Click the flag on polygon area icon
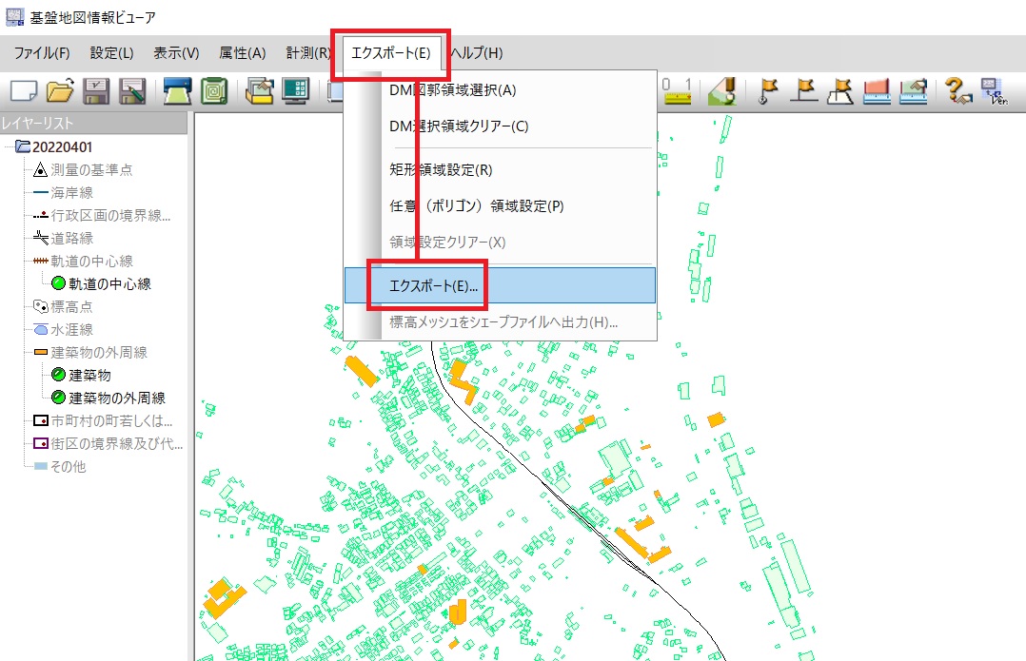Image resolution: width=1026 pixels, height=661 pixels. pos(840,91)
